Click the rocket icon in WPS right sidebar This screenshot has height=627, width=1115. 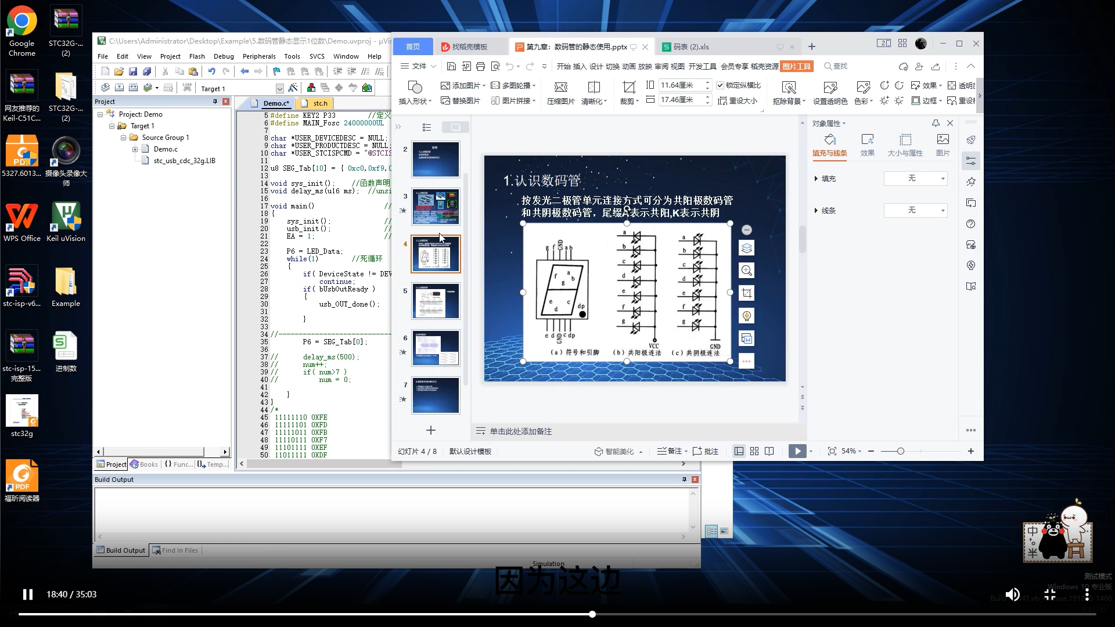971,140
